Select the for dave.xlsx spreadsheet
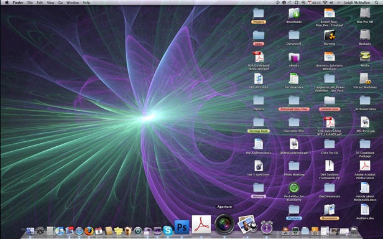Viewport: 383px width, 239px height. click(294, 78)
